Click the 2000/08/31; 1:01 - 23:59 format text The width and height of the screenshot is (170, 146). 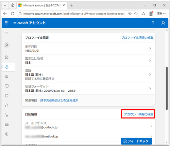(60, 91)
